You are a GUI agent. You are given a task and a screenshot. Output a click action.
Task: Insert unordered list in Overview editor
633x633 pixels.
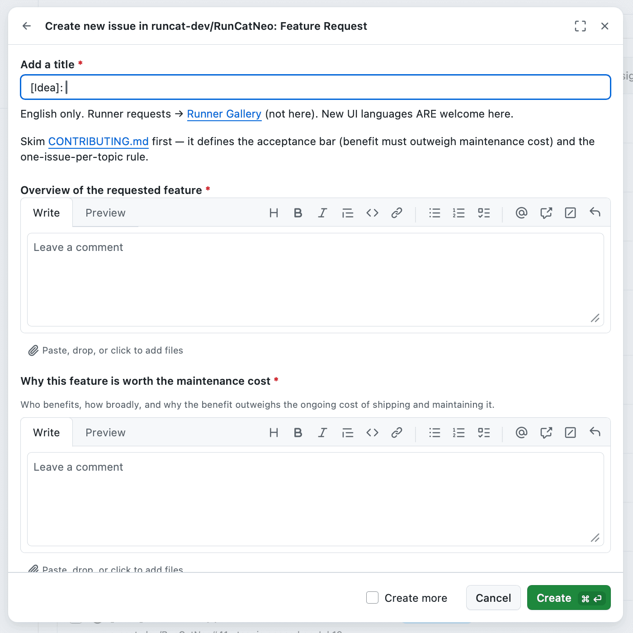435,213
